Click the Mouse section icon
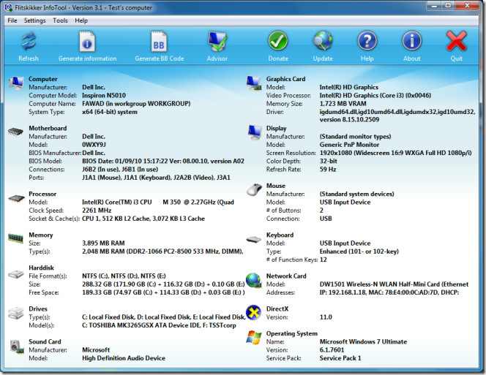 click(x=254, y=189)
